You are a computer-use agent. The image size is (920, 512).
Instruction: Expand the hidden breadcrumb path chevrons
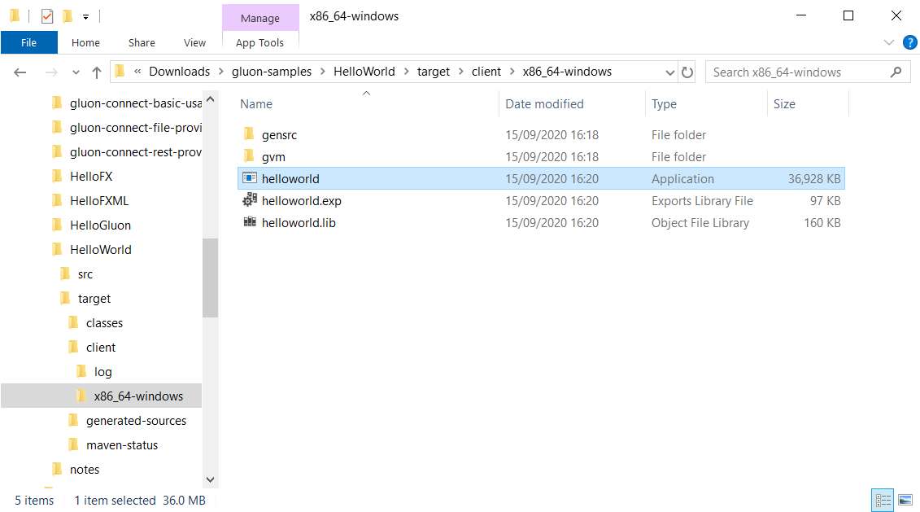pos(138,72)
